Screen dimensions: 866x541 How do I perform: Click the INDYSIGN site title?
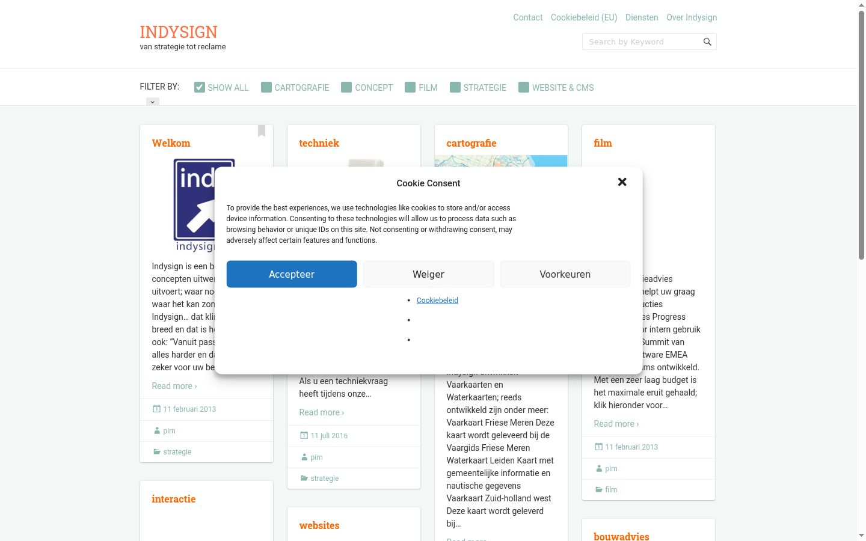pos(179,32)
